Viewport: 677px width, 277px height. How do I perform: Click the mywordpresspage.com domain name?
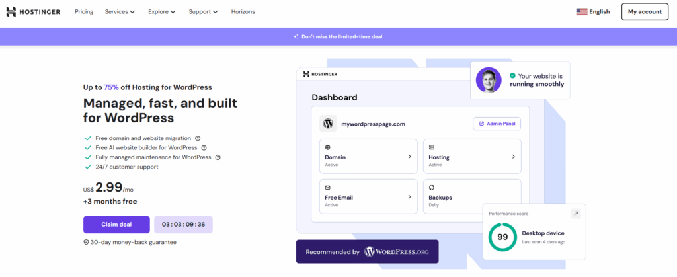coord(374,124)
